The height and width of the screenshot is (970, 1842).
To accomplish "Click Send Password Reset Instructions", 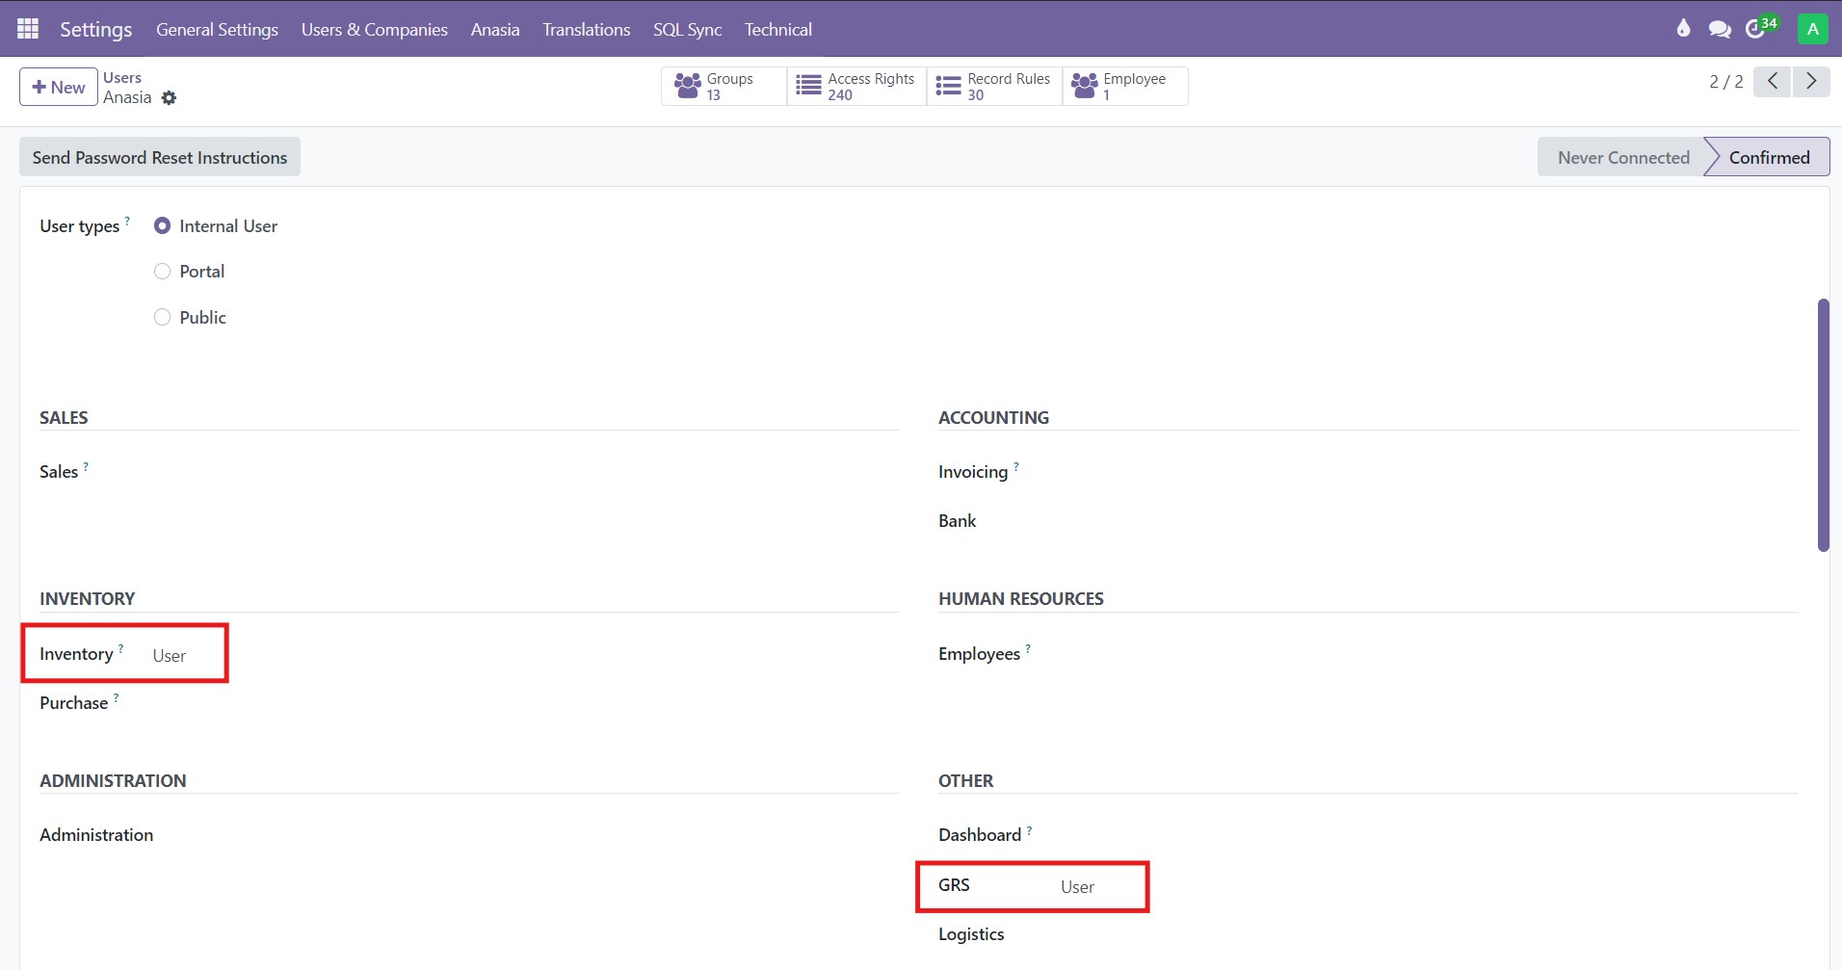I will [159, 156].
